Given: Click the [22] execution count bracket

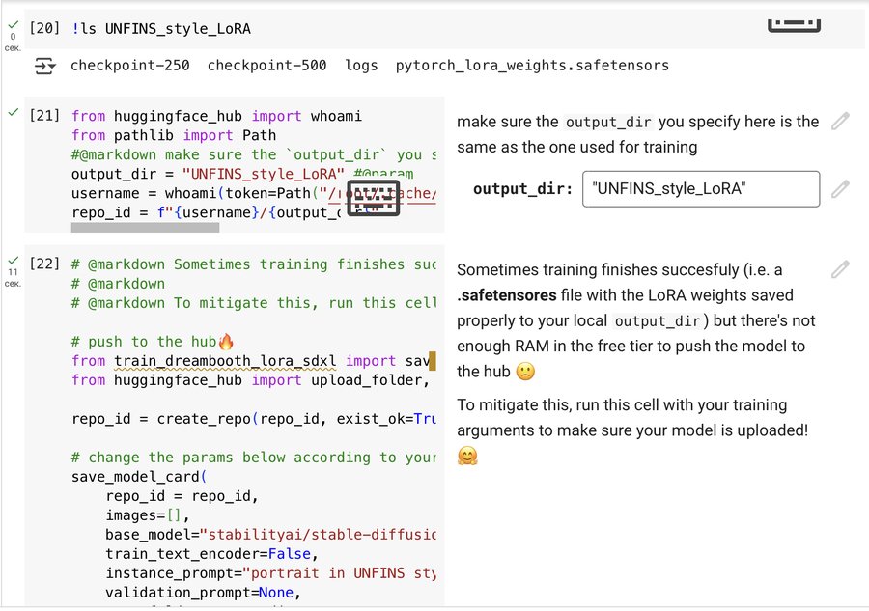Looking at the screenshot, I should (x=44, y=264).
